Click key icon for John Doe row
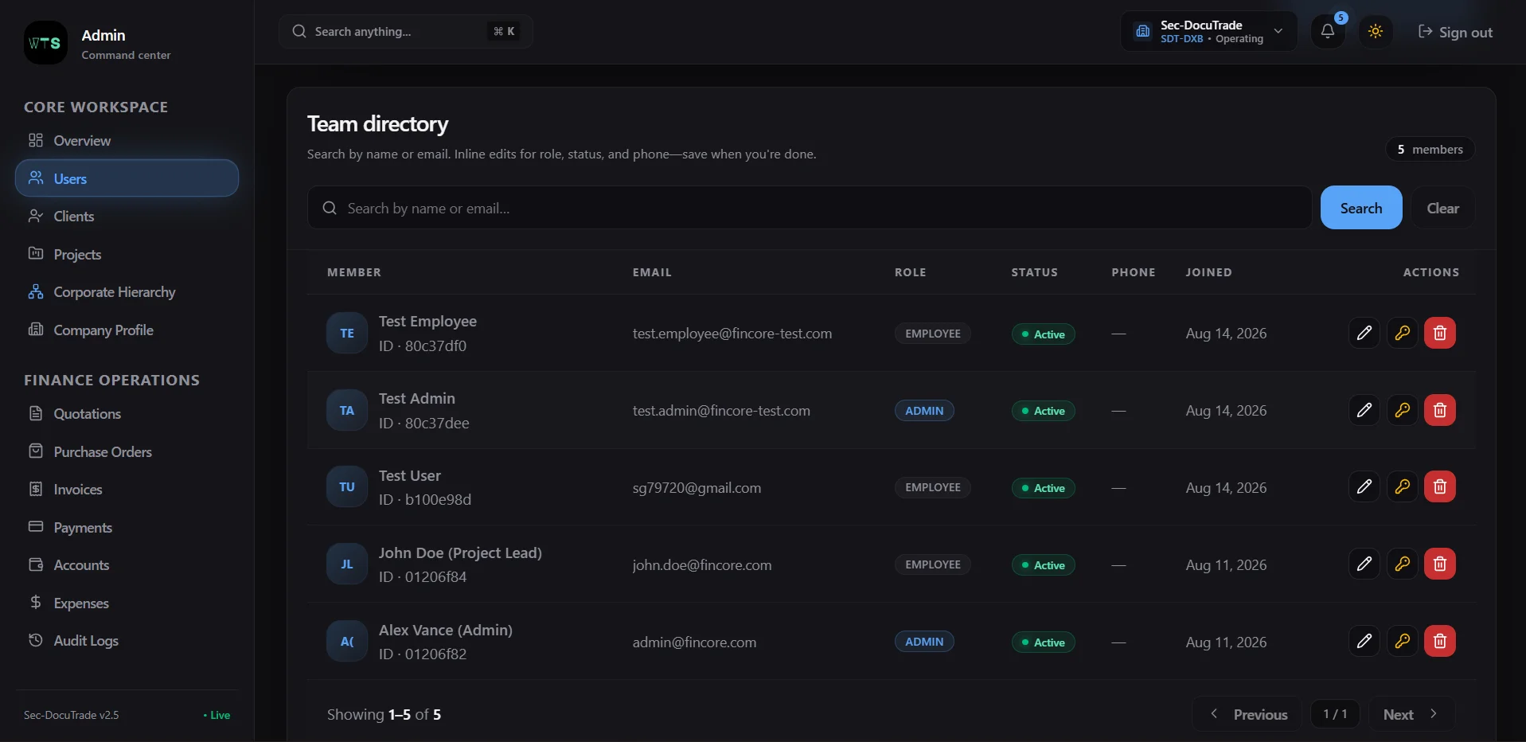The height and width of the screenshot is (742, 1526). click(1402, 564)
